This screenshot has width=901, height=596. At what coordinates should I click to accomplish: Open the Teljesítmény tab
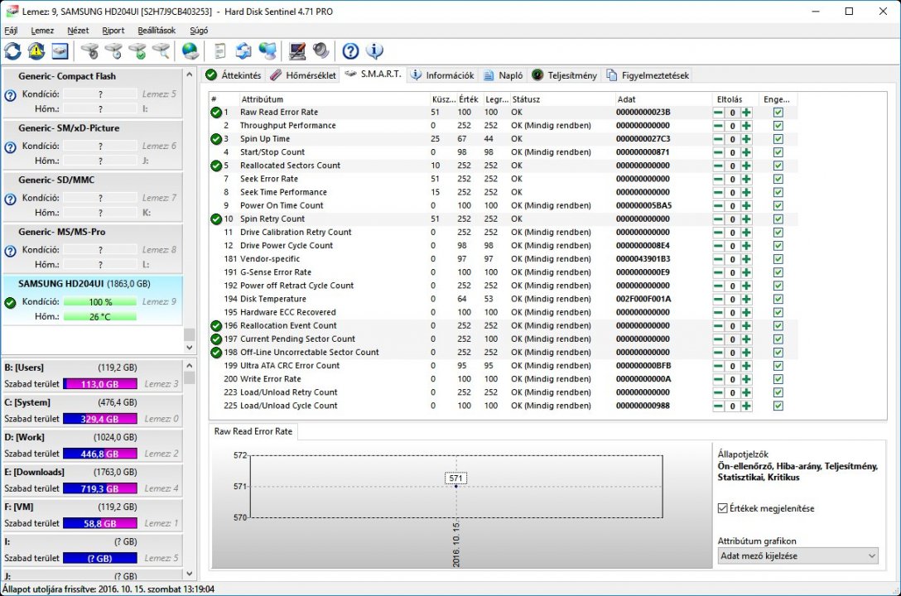[563, 75]
